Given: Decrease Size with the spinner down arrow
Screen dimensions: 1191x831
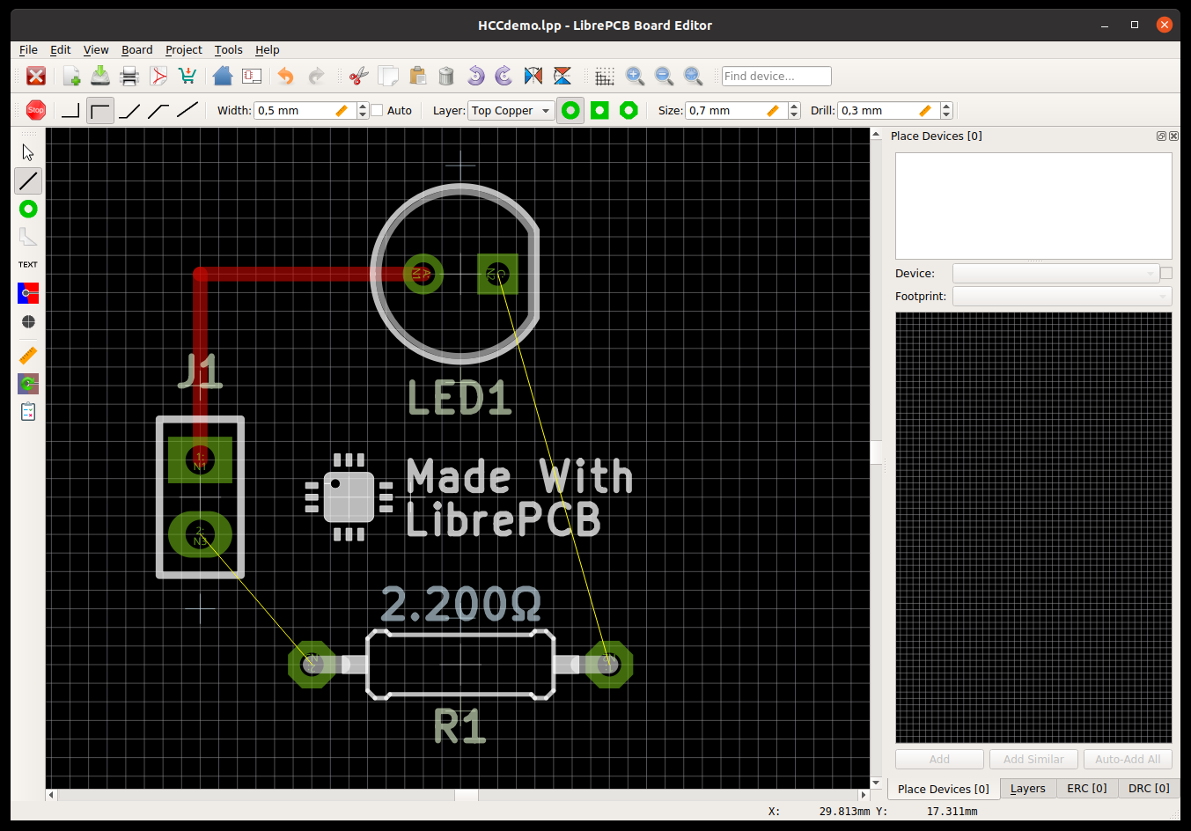Looking at the screenshot, I should 794,114.
